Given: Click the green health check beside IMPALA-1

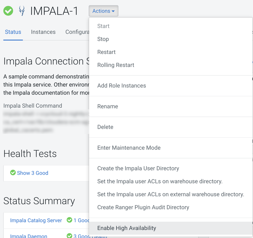Looking at the screenshot, I should coord(8,11).
